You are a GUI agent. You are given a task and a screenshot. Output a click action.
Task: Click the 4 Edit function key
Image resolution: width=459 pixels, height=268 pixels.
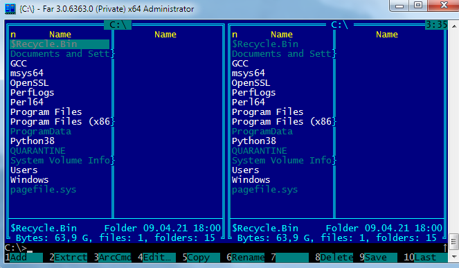[x=156, y=258]
